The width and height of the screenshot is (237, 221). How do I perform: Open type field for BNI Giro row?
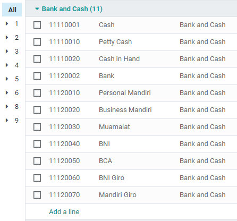[x=202, y=178]
